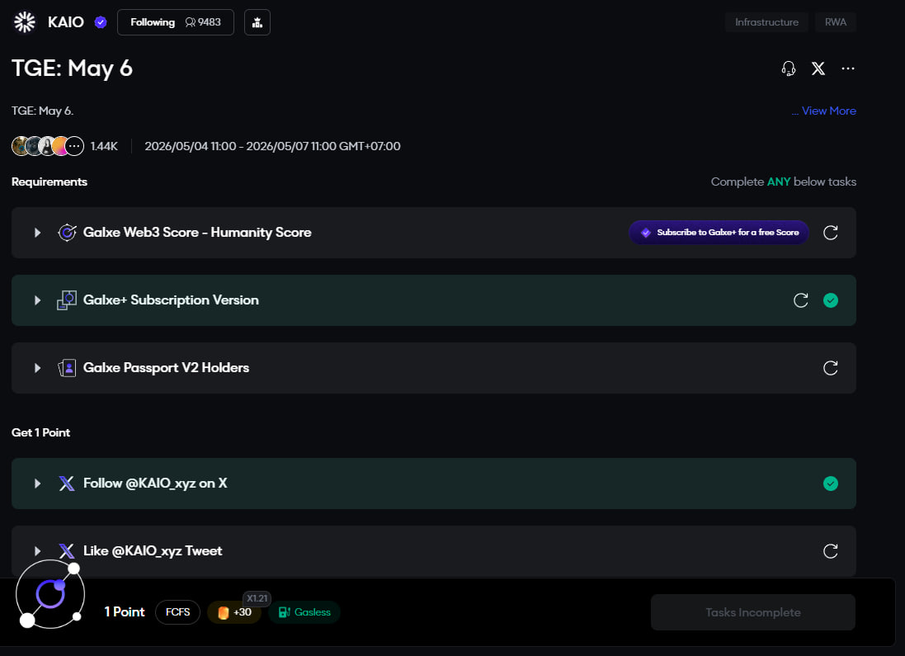Click the Galxe Passport V2 Holders icon
905x656 pixels.
(x=67, y=368)
